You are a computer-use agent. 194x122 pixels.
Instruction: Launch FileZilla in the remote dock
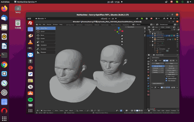click(30, 23)
